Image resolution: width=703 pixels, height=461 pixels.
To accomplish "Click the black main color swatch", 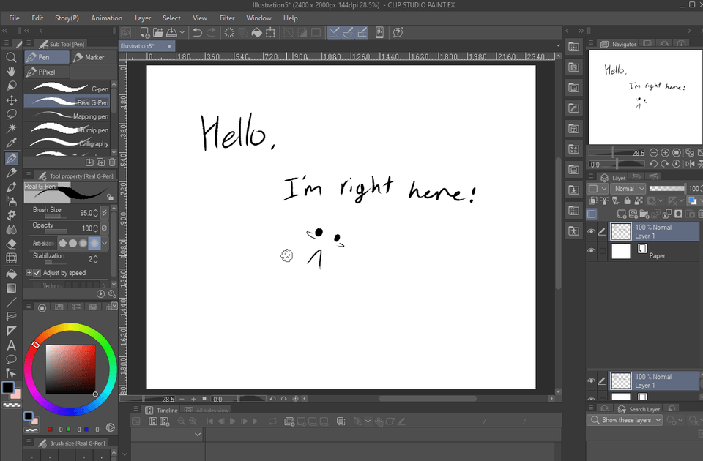I will coord(7,388).
